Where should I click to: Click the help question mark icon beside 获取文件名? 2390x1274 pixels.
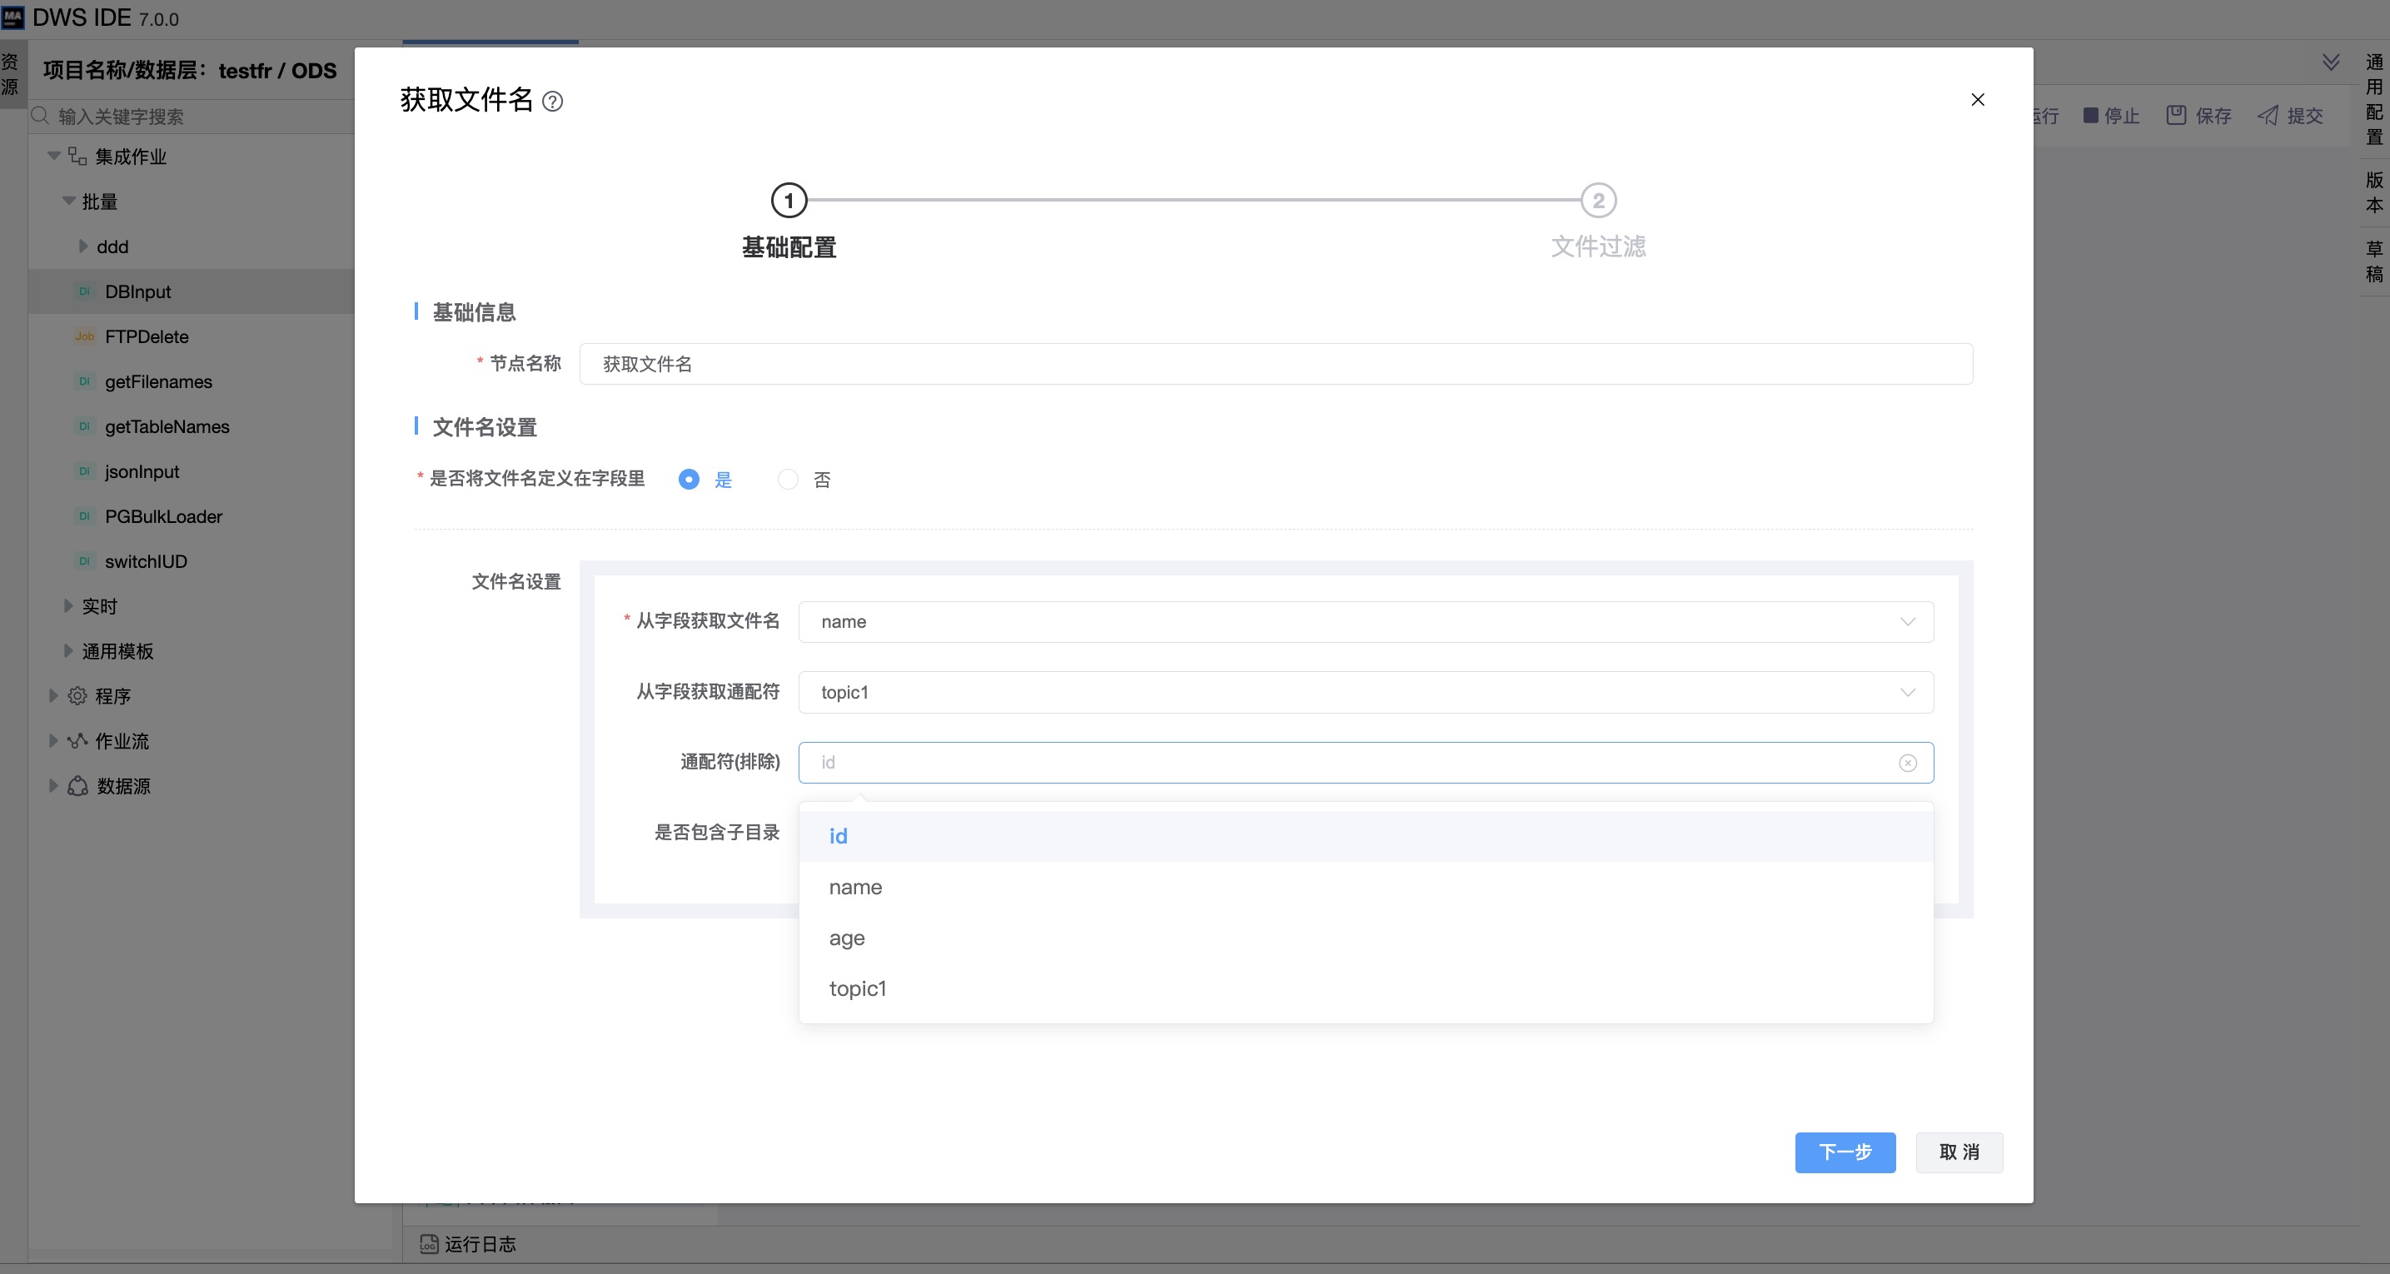pos(552,101)
